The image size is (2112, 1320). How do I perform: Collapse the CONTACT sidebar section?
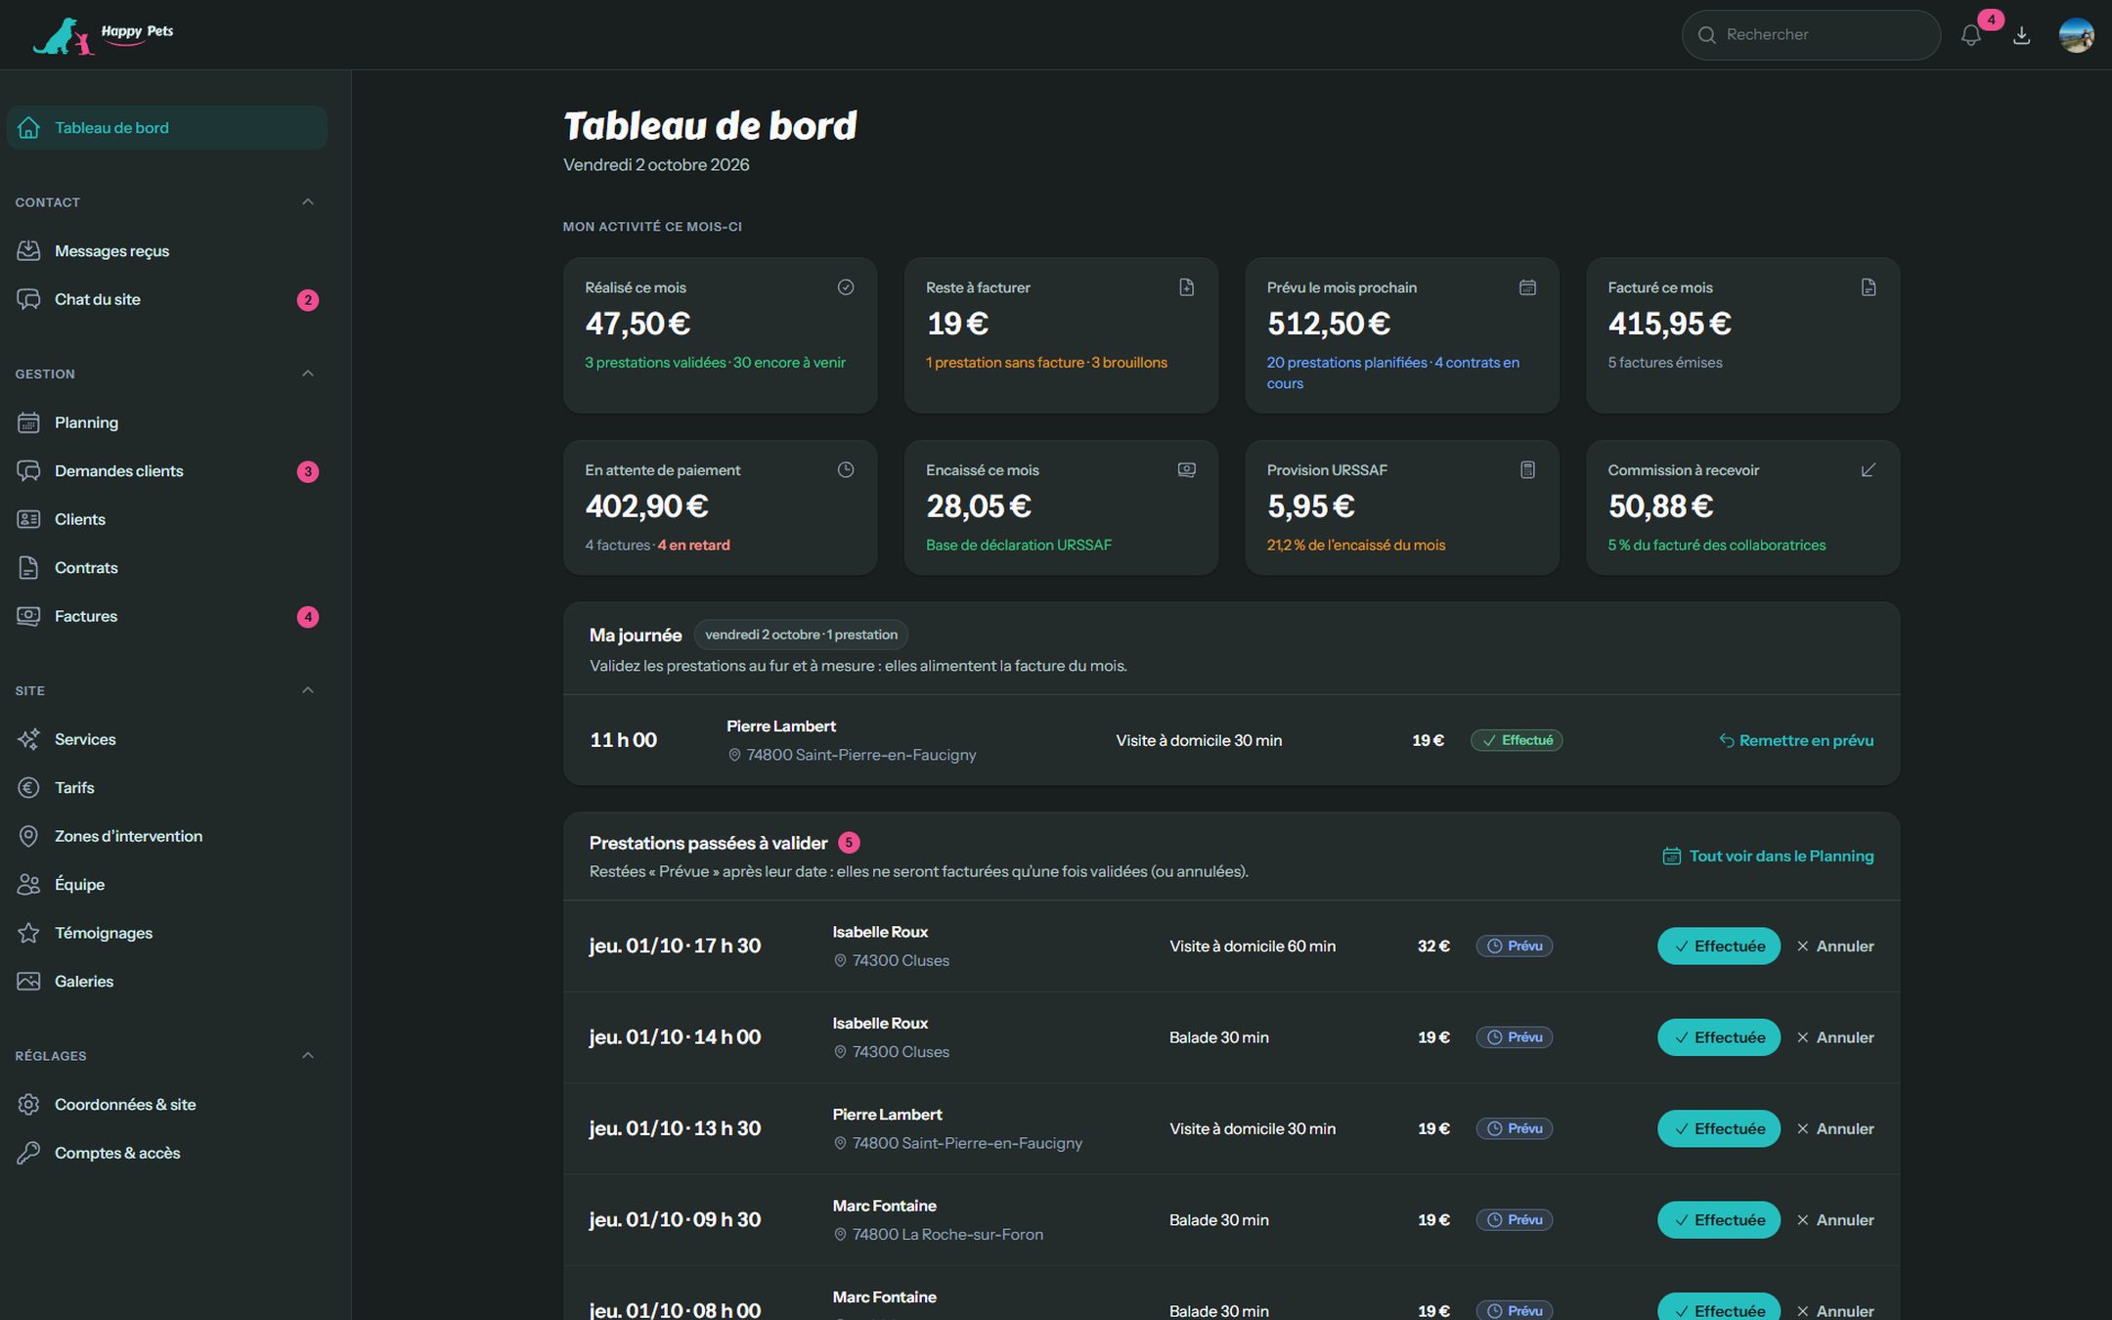(308, 202)
